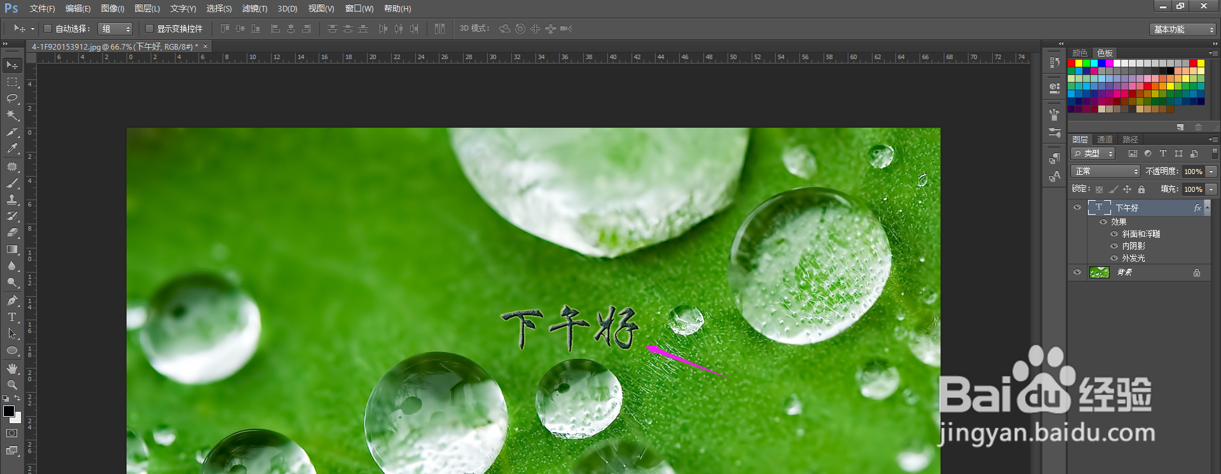Enable the 自动选择 checkbox
1221x474 pixels.
click(48, 29)
